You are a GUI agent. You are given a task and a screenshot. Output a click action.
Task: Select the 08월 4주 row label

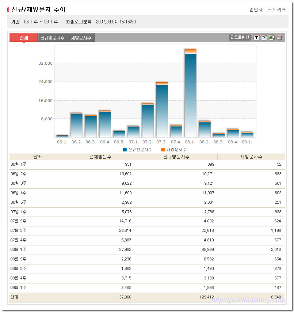point(18,278)
